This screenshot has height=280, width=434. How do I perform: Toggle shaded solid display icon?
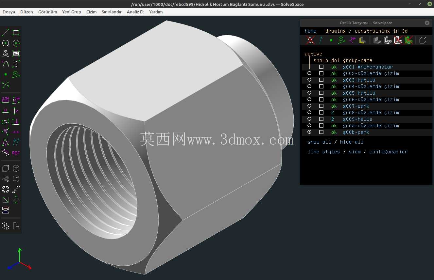(x=377, y=40)
